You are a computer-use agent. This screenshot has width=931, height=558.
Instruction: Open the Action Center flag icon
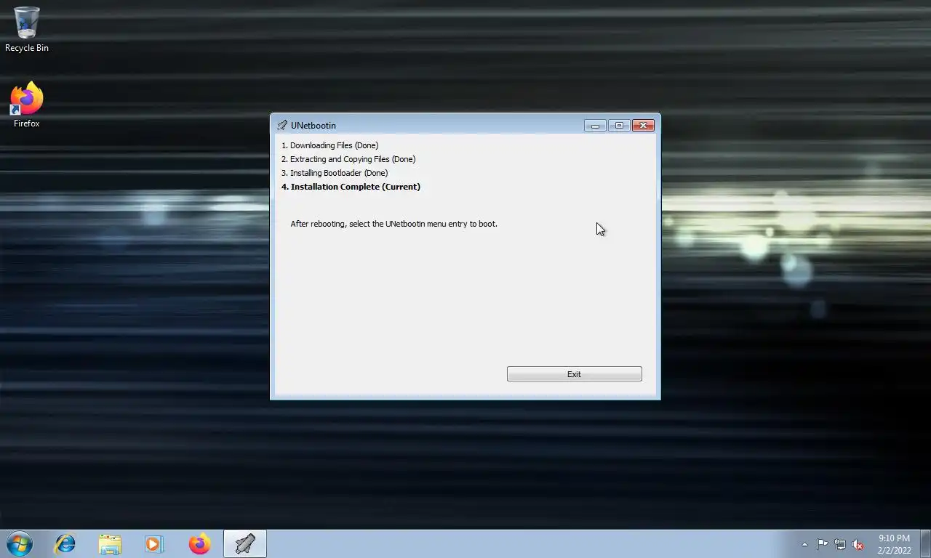822,544
